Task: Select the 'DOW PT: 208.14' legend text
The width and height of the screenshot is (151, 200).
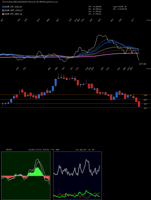Action: tap(13, 14)
